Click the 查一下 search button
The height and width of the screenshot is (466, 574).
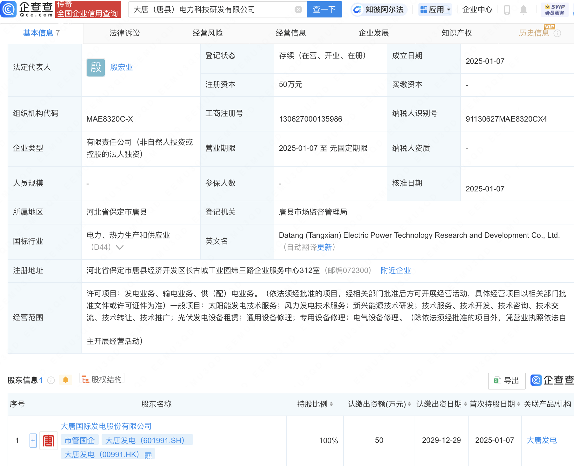point(324,9)
